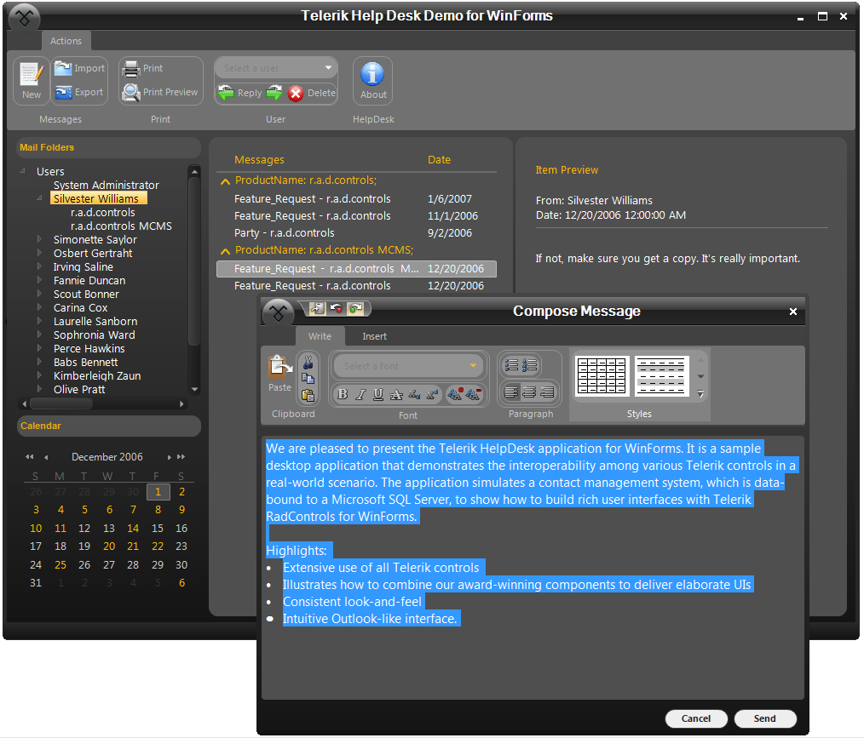This screenshot has height=738, width=864.
Task: Collapse the ProductName: r.a.d.controls; message group
Action: coord(225,181)
